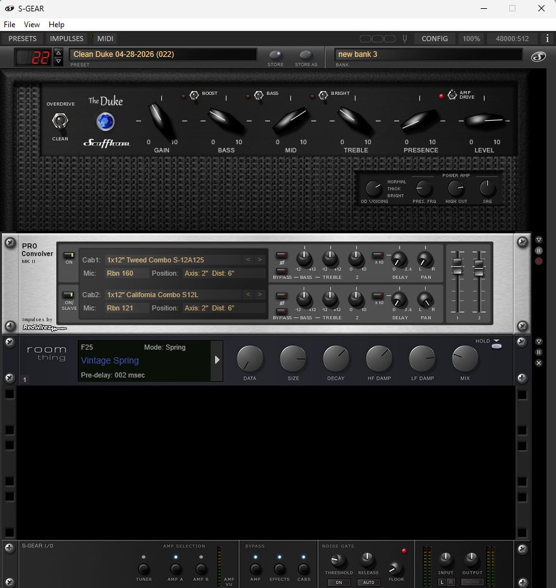
Task: Collapse the Pro Convolver unit with triangle icon
Action: tap(539, 240)
